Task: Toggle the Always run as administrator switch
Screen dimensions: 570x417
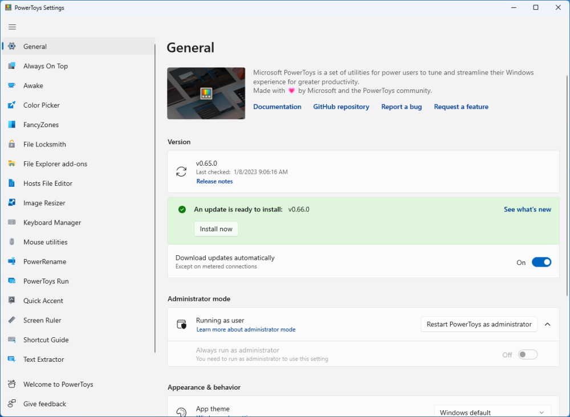Action: (527, 354)
